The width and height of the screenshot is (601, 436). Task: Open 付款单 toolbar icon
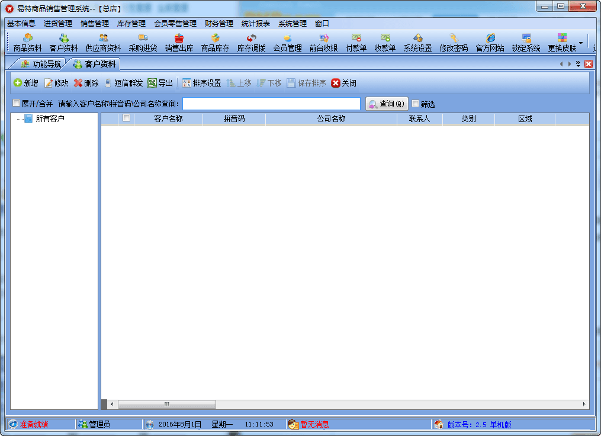coord(356,43)
